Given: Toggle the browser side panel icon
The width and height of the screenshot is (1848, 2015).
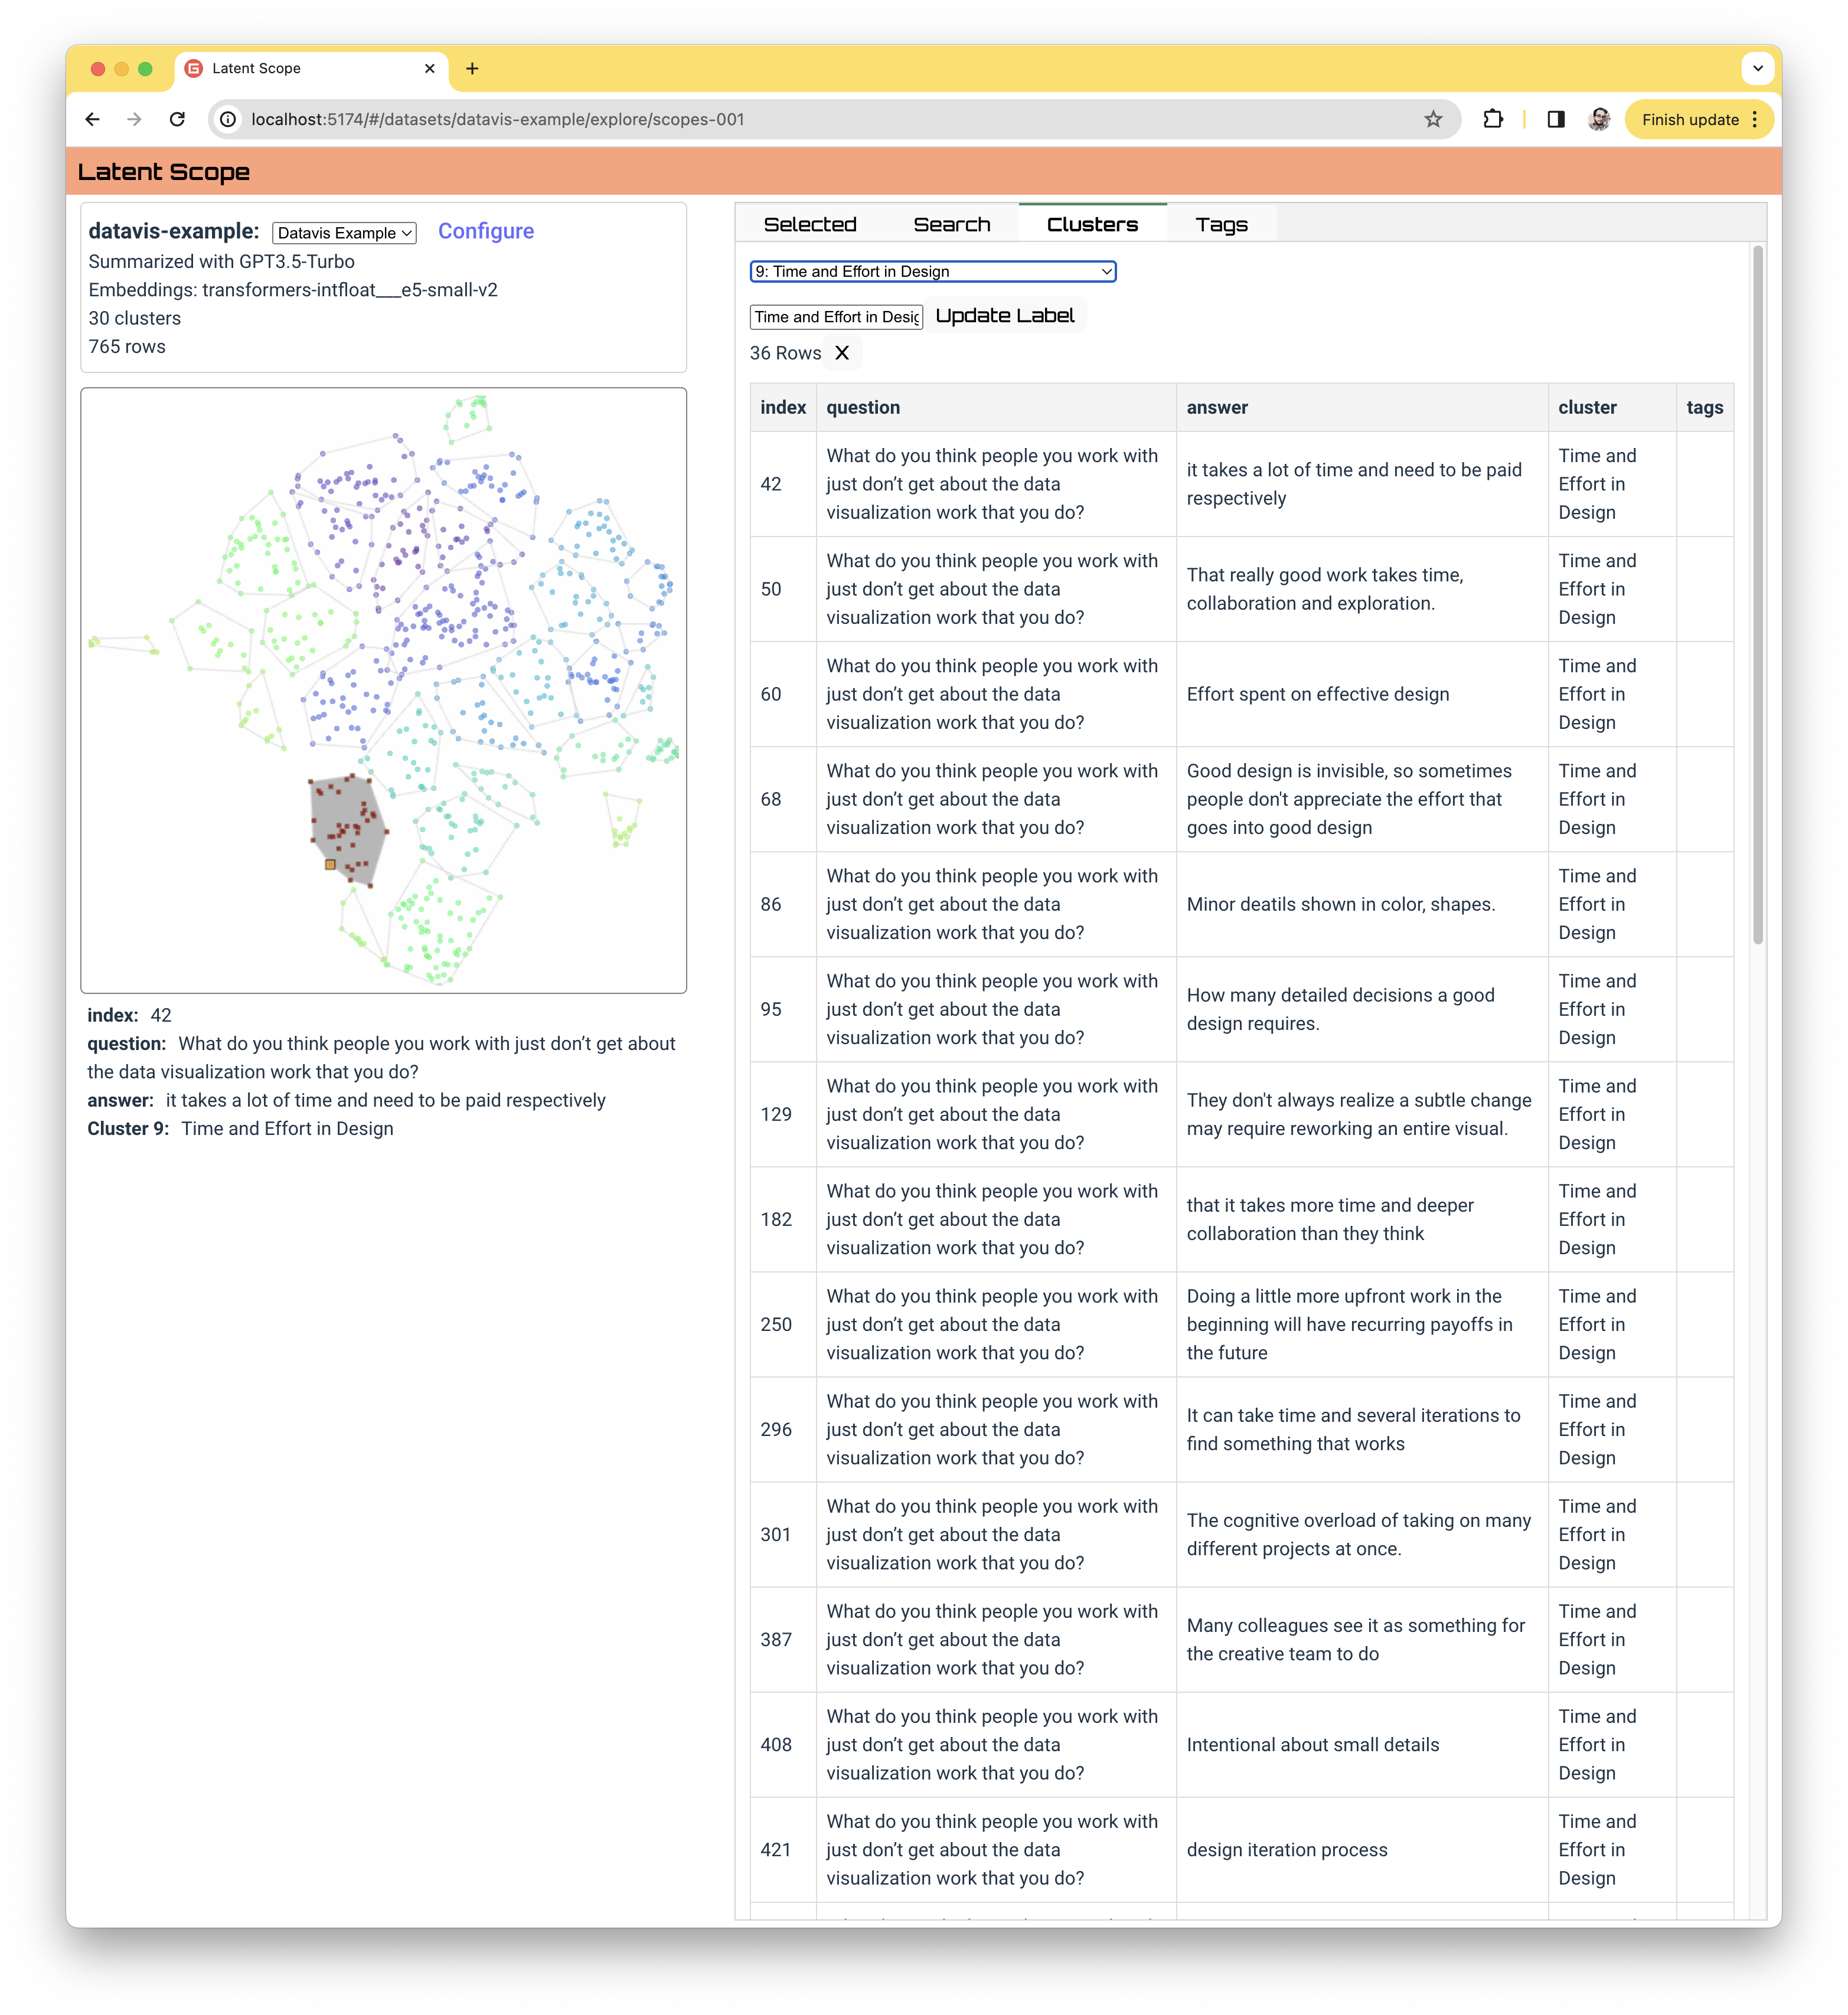Looking at the screenshot, I should [1555, 119].
